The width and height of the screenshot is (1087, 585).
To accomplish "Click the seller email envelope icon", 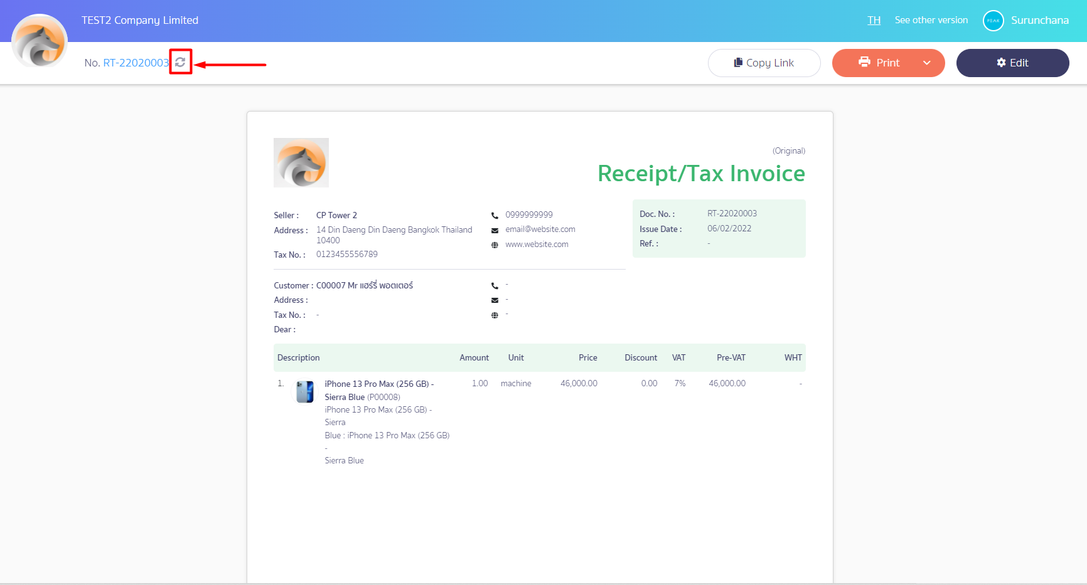I will pyautogui.click(x=495, y=230).
